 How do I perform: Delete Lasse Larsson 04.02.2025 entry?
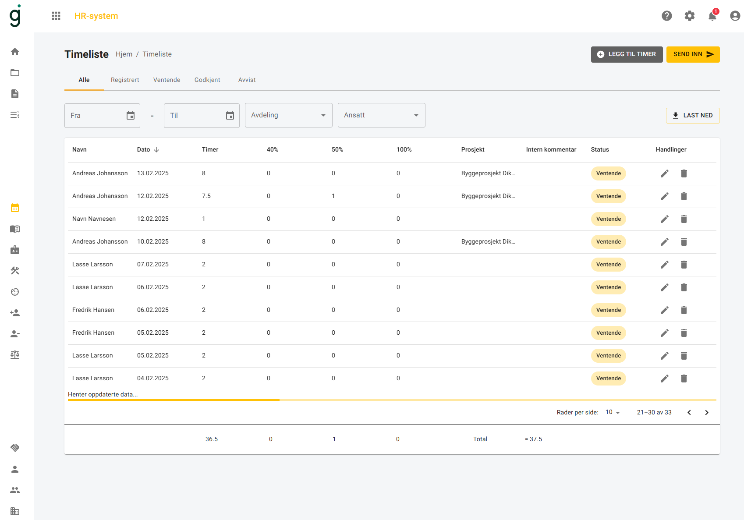[684, 379]
